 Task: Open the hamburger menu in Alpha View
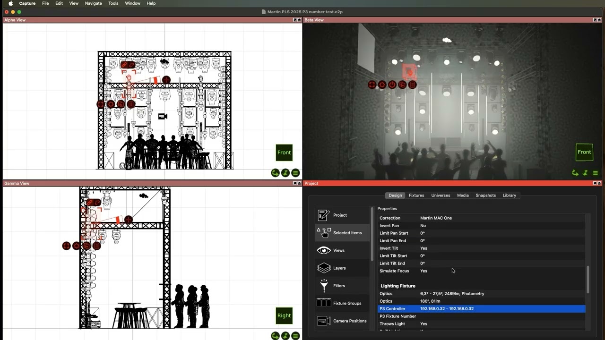(295, 173)
